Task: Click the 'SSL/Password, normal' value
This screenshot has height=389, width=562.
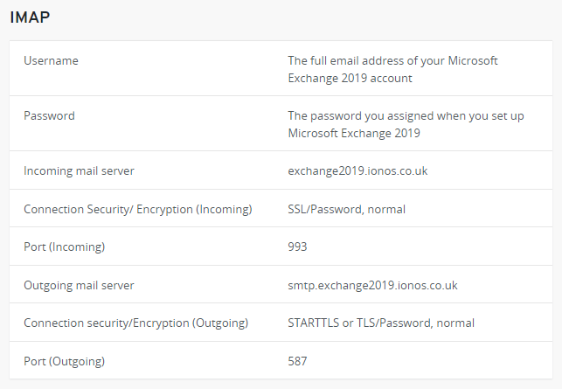Action: click(x=347, y=209)
